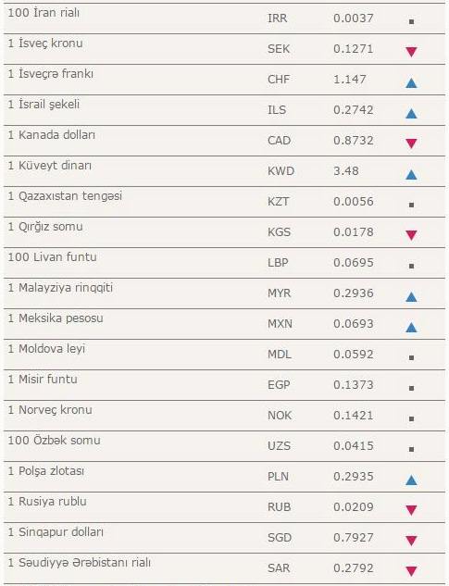Click the gray unchanged square beside KZT
Screen dimensions: 449x586
(411, 205)
